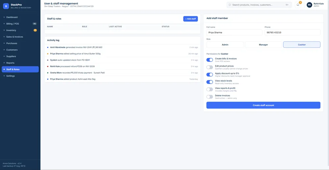329x170 pixels.
Task: Select the Manager role option
Action: 263,44
